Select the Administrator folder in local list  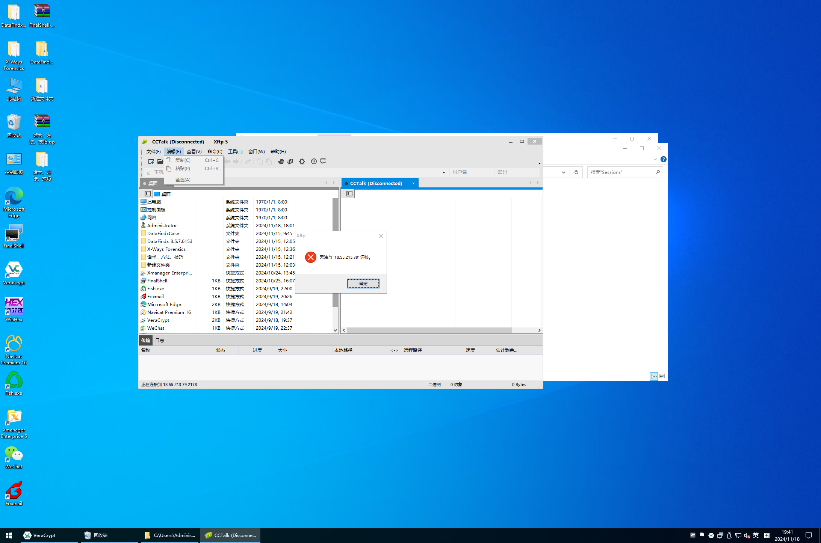click(159, 226)
